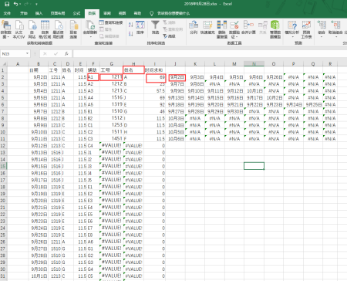The image size is (347, 281).
Task: Toggle the 筛选 filter funnel
Action: click(x=155, y=28)
